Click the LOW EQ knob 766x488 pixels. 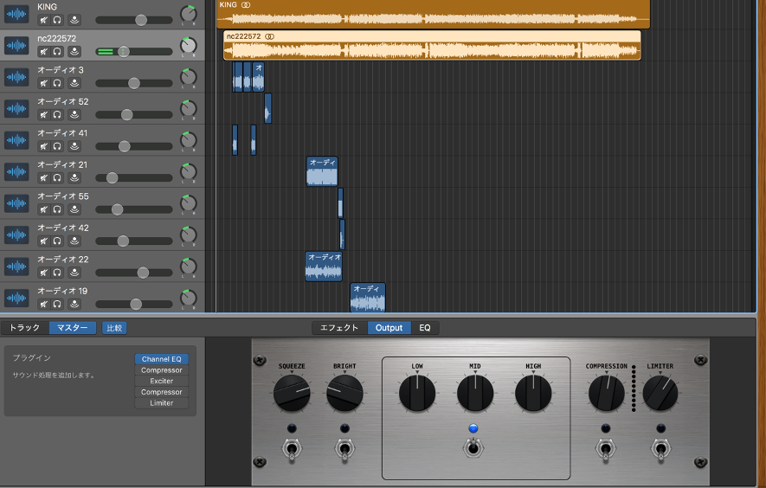(417, 393)
